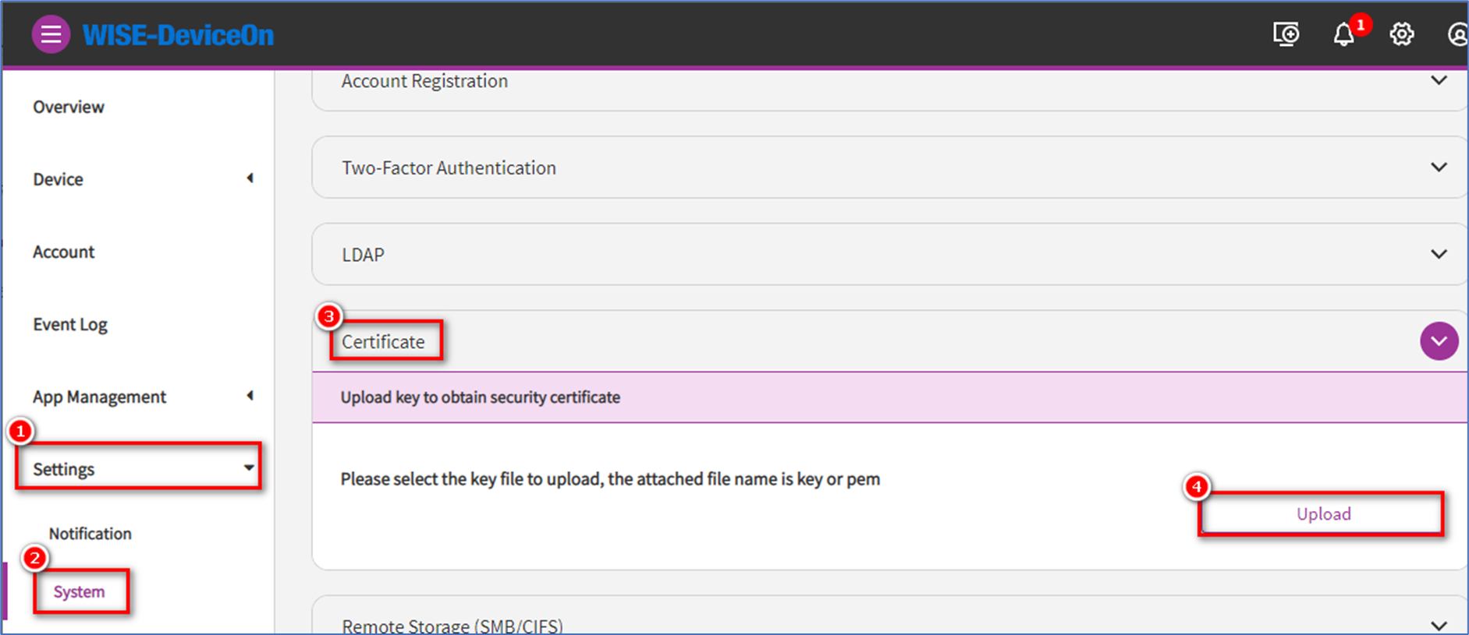Expand the Device submenu arrow

pos(250,178)
